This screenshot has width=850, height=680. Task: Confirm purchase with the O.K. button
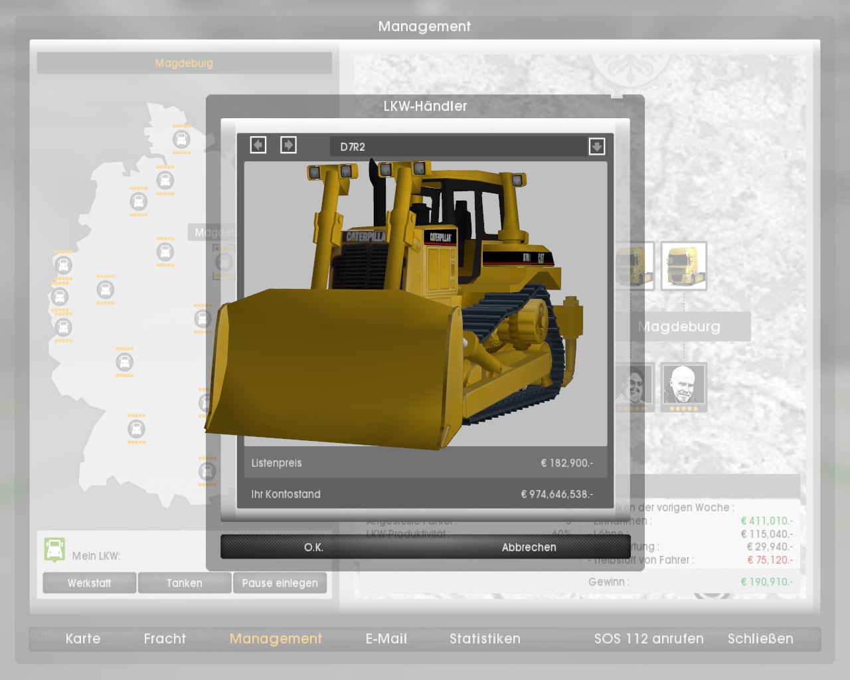[x=313, y=547]
